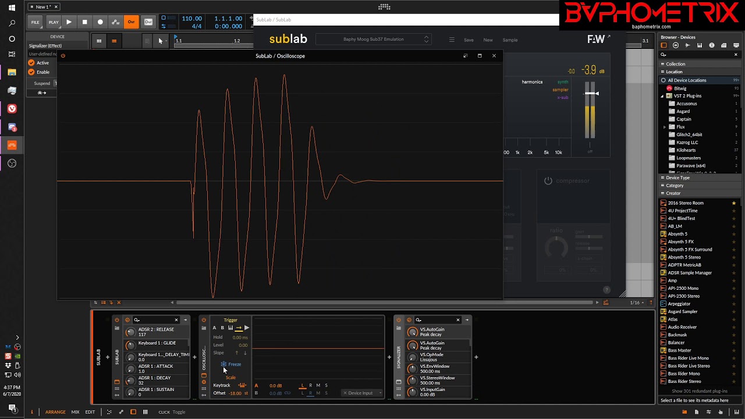Select the pointer tool in the arranger
The width and height of the screenshot is (745, 419).
click(x=161, y=41)
